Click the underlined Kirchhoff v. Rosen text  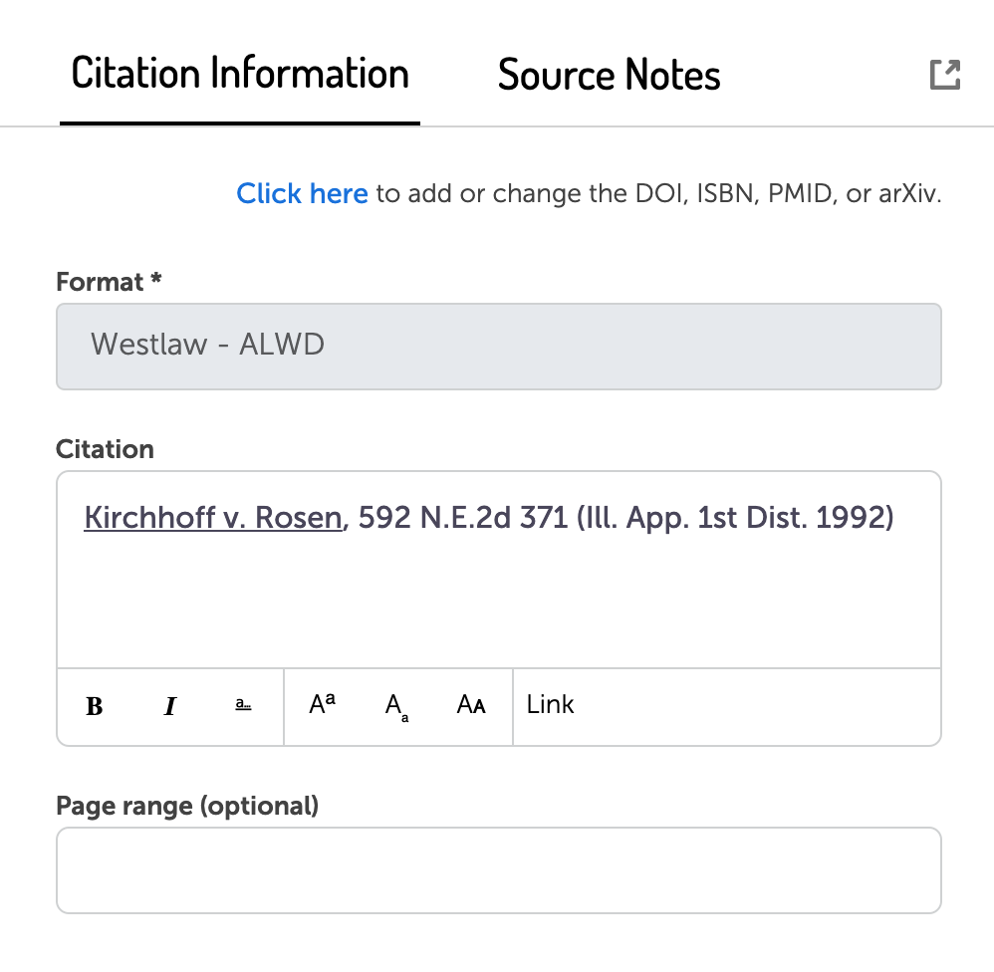pos(213,518)
